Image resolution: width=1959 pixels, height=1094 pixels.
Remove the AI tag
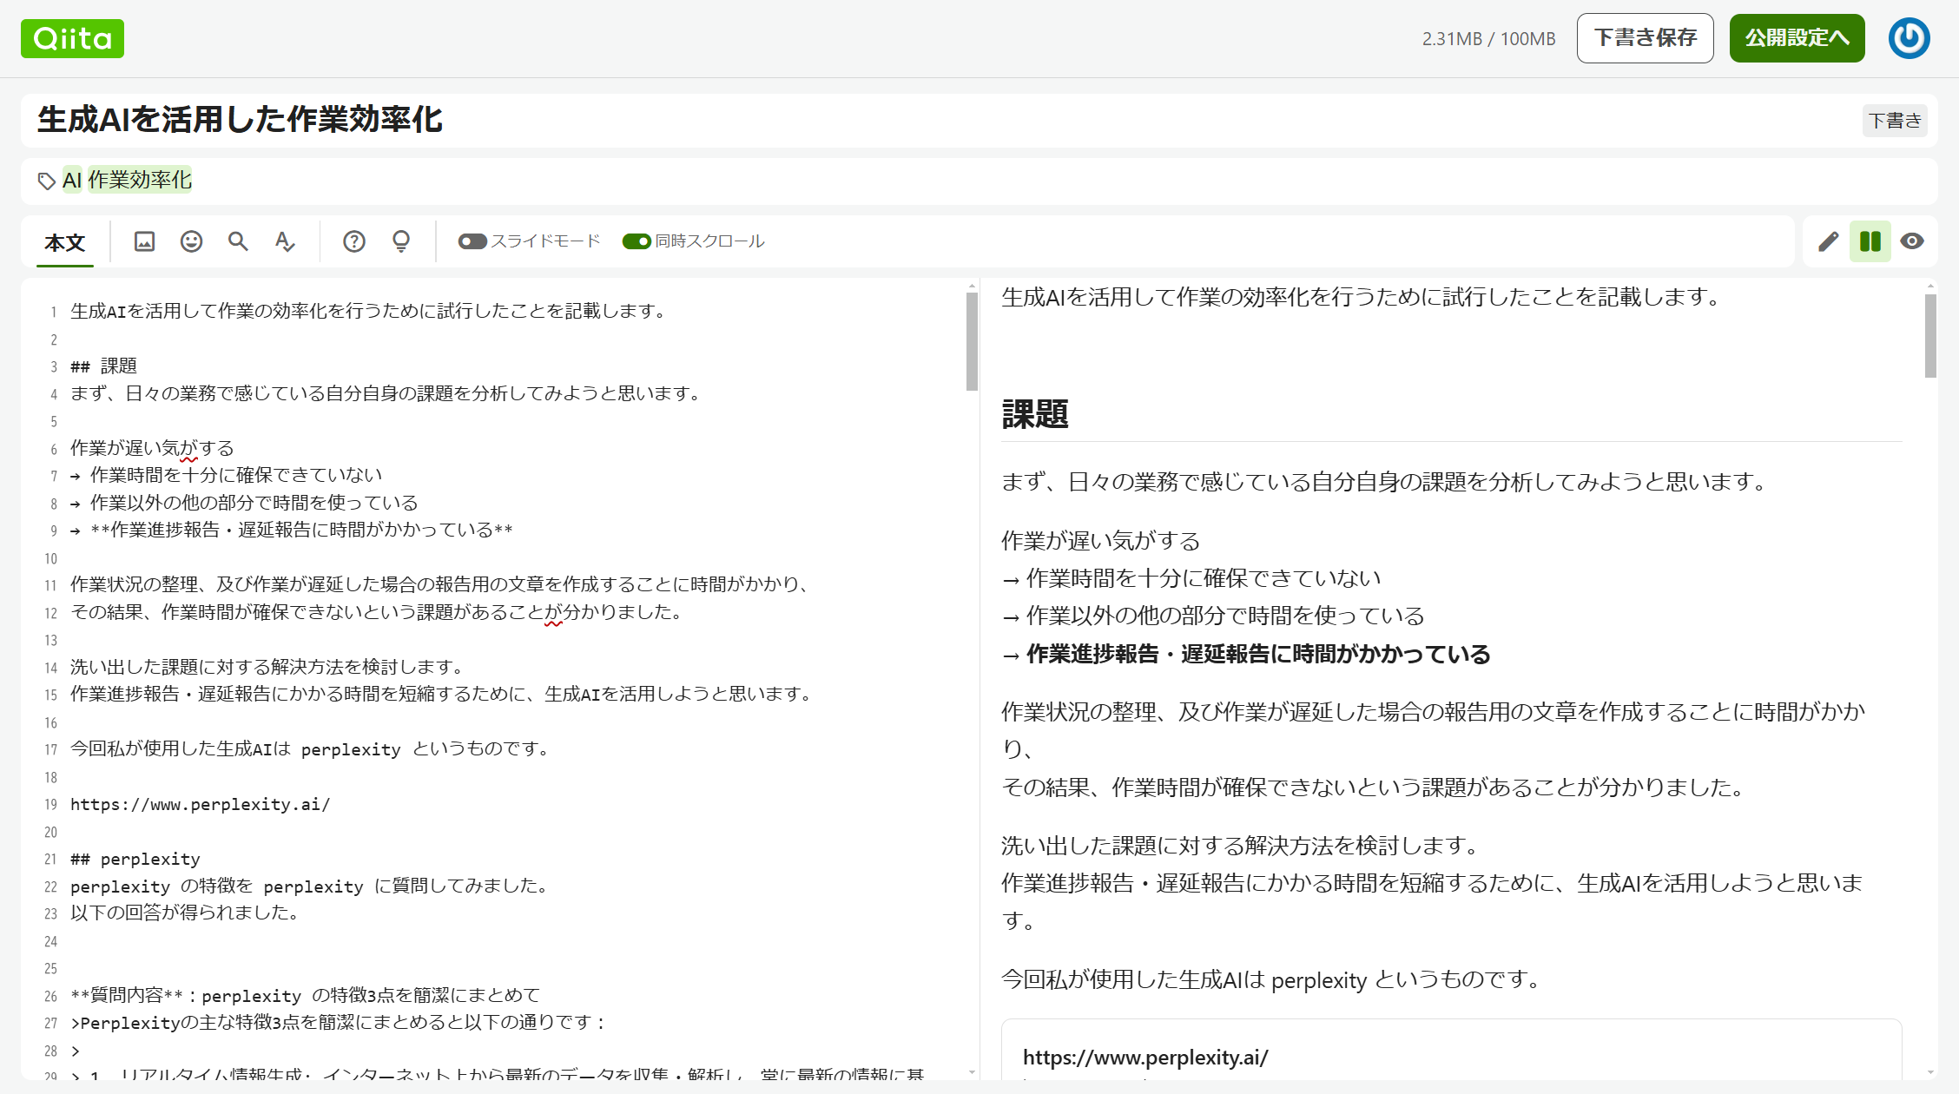pyautogui.click(x=71, y=180)
